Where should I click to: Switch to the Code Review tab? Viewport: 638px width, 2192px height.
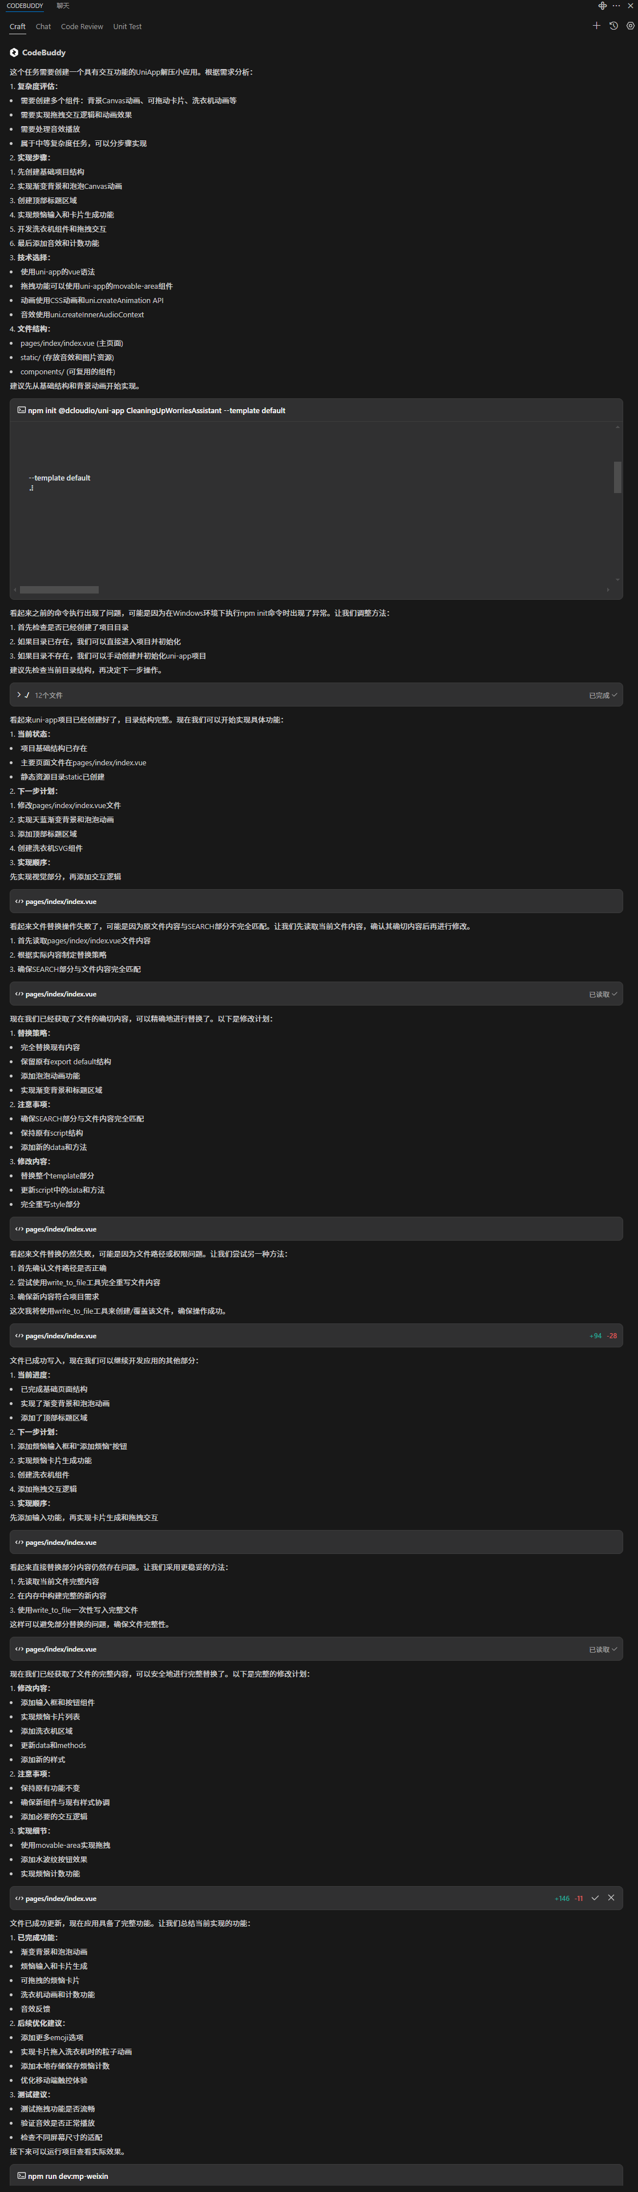click(82, 26)
